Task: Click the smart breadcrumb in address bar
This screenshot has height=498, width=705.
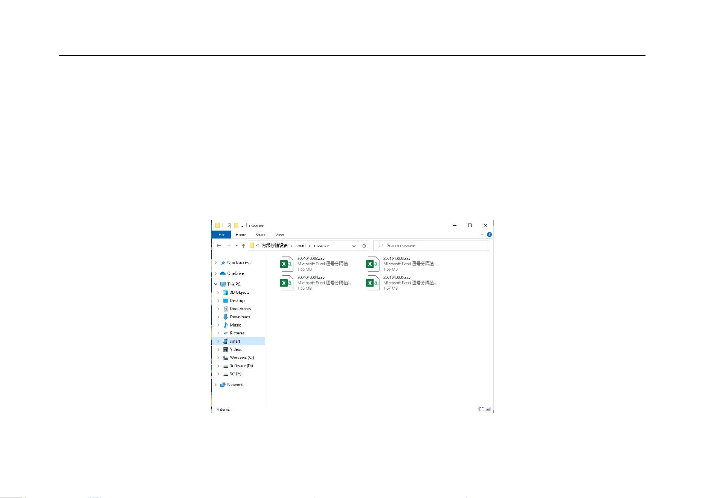Action: (301, 246)
